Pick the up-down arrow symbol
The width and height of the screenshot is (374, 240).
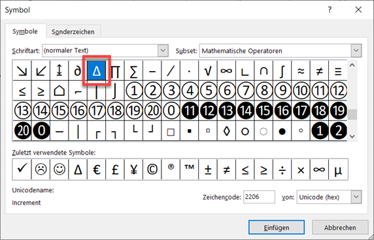(x=59, y=71)
